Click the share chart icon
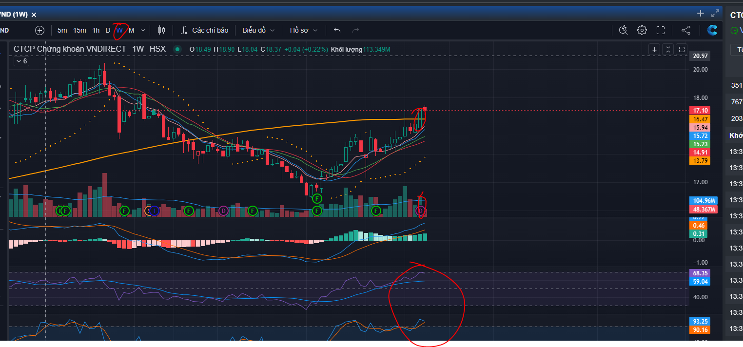This screenshot has width=743, height=347. coord(686,30)
